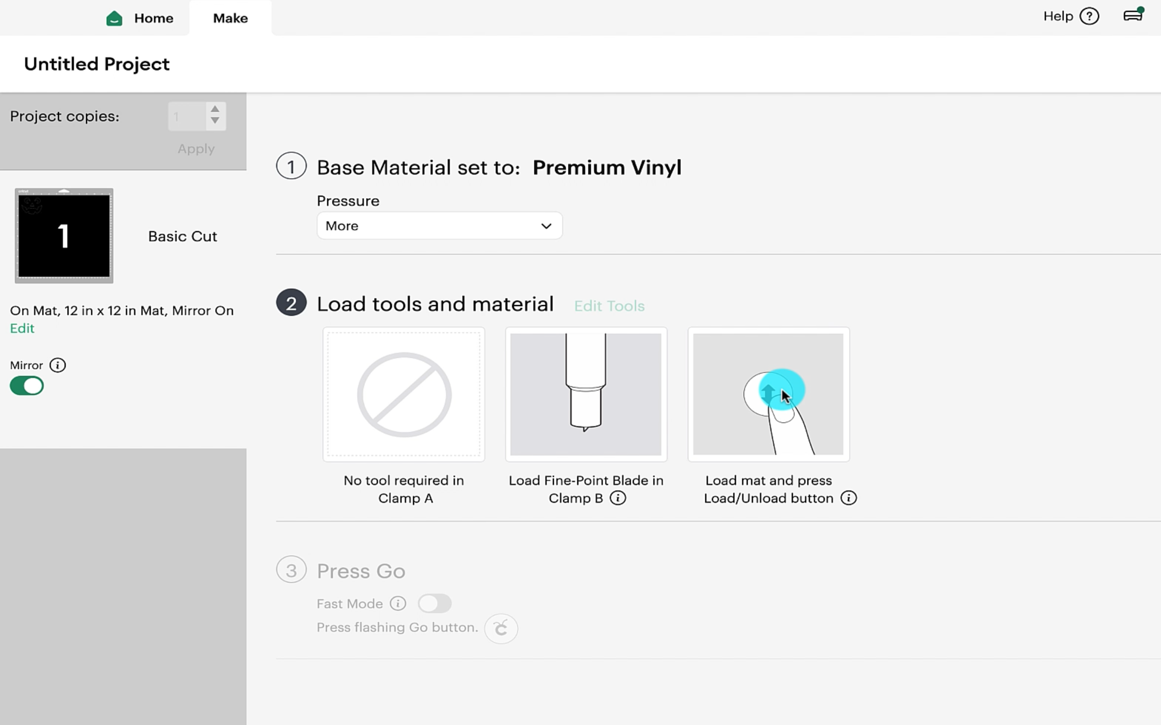This screenshot has height=725, width=1161.
Task: Click the Cricut Go button icon
Action: point(500,628)
